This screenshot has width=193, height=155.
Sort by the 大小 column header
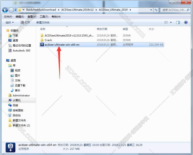[151, 29]
